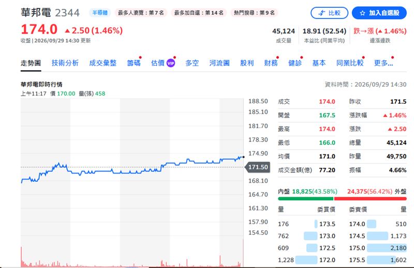Click the 振幅 value 4.66%
The image size is (414, 268).
coord(397,170)
